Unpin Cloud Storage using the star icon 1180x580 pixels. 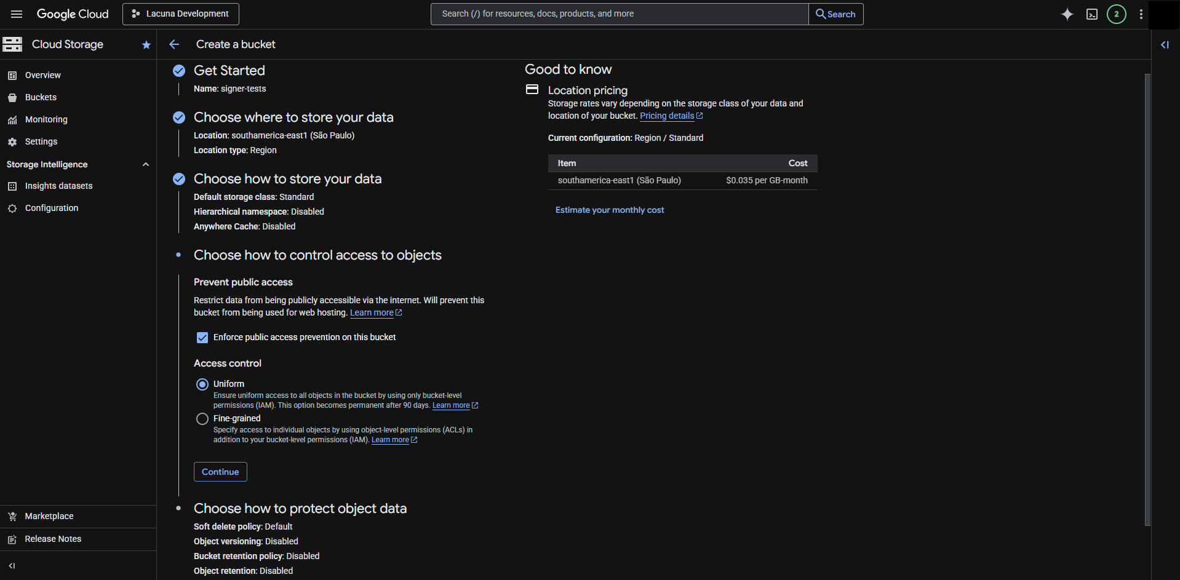tap(146, 45)
